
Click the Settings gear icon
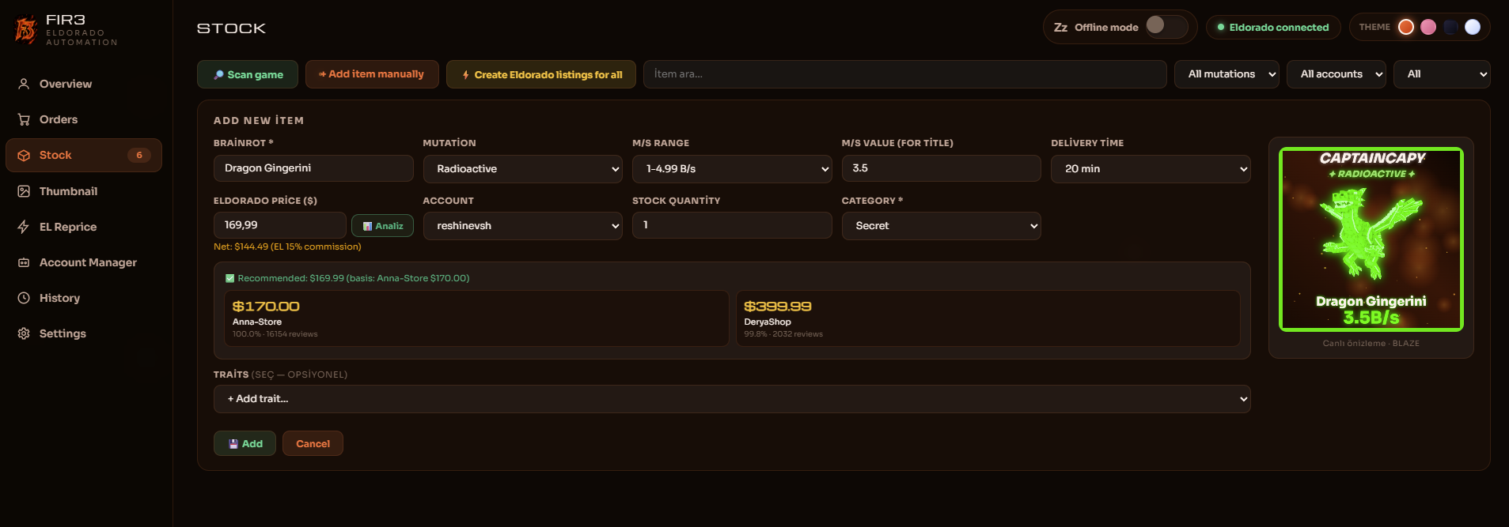point(24,333)
